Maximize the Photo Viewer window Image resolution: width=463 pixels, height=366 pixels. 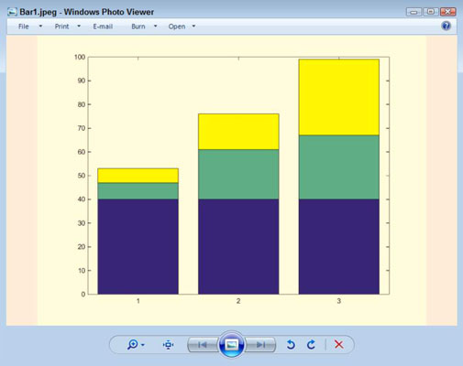pyautogui.click(x=430, y=12)
